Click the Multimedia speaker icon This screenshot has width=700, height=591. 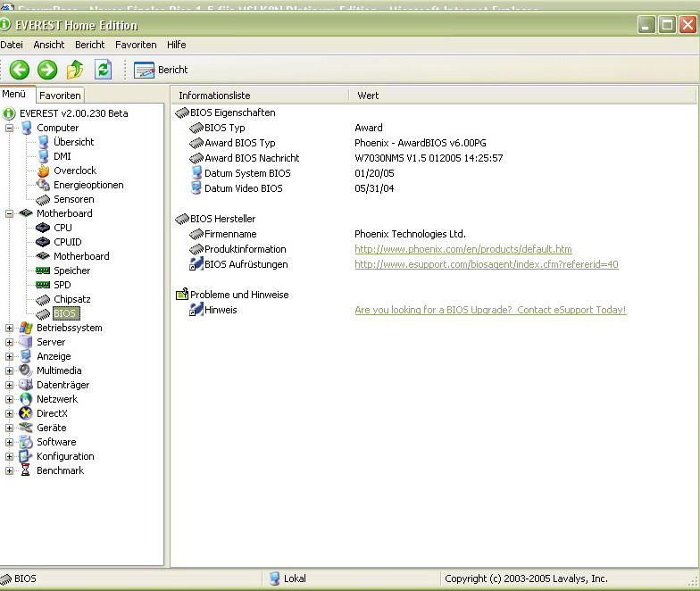(26, 370)
